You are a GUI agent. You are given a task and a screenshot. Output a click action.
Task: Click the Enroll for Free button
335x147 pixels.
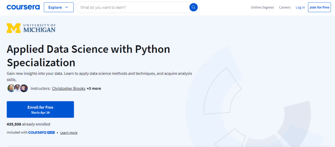click(40, 109)
